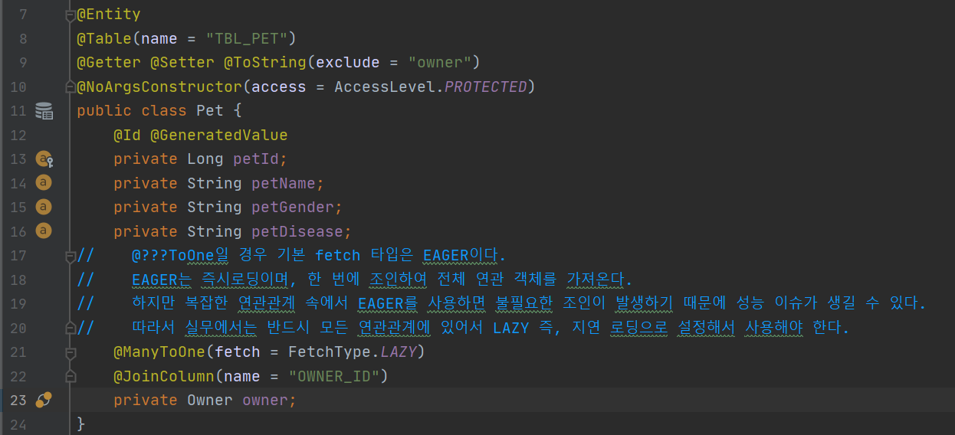Click the line number 17 in the gutter
The width and height of the screenshot is (955, 435).
18,255
